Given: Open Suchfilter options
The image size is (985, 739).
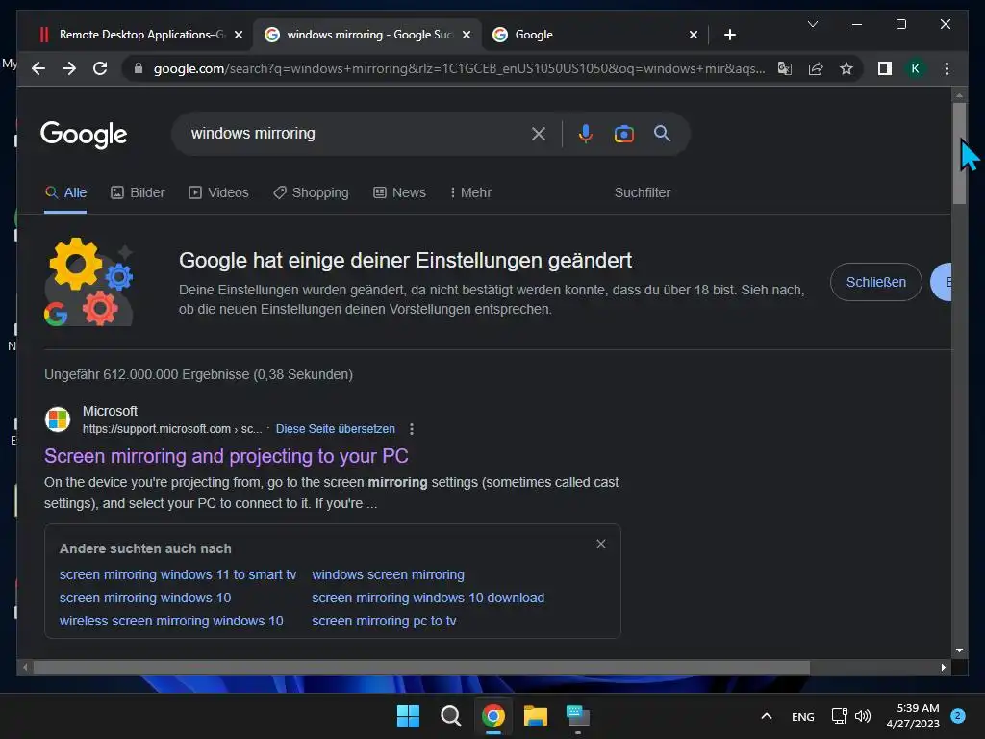Looking at the screenshot, I should pyautogui.click(x=642, y=192).
